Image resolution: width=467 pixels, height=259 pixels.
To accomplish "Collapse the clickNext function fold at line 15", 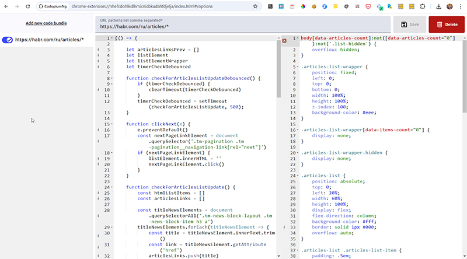I will point(112,124).
